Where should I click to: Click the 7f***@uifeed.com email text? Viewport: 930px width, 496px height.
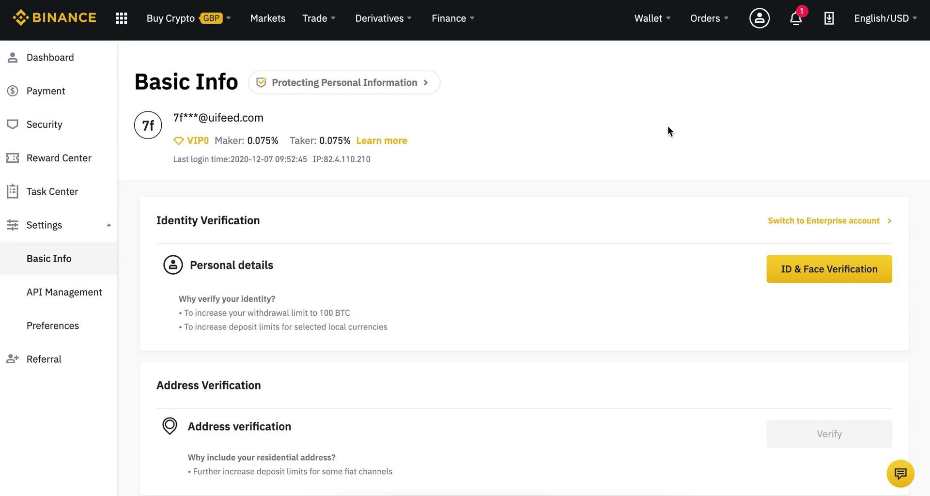(218, 118)
